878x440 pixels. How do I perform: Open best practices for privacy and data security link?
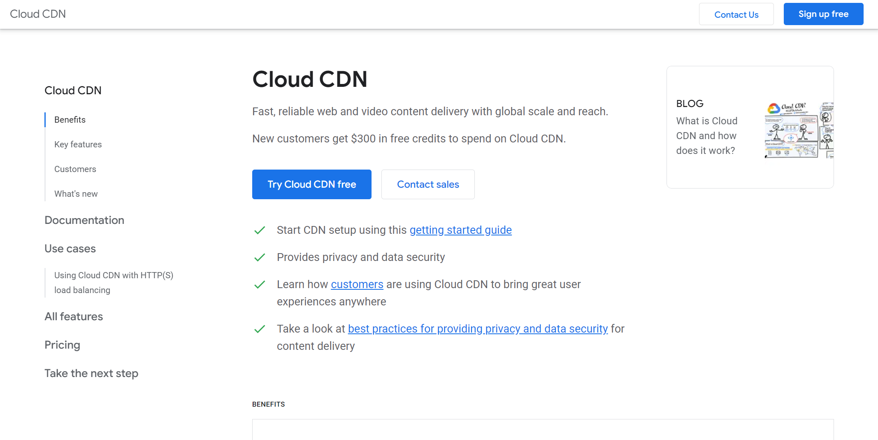click(478, 329)
